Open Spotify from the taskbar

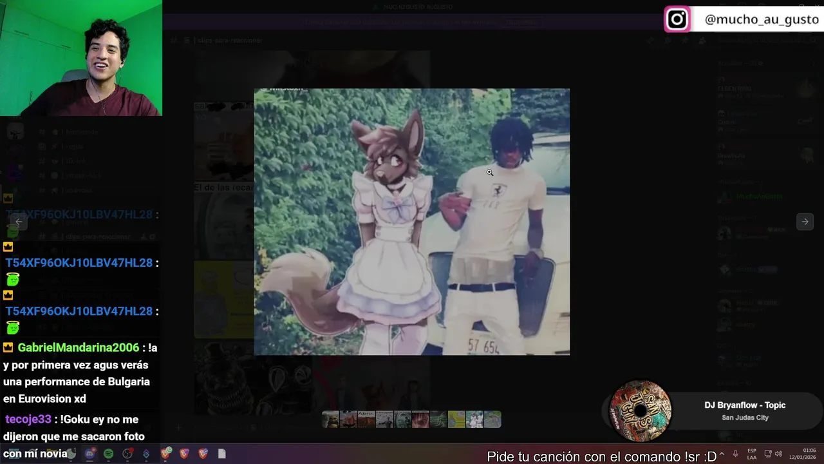(108, 454)
